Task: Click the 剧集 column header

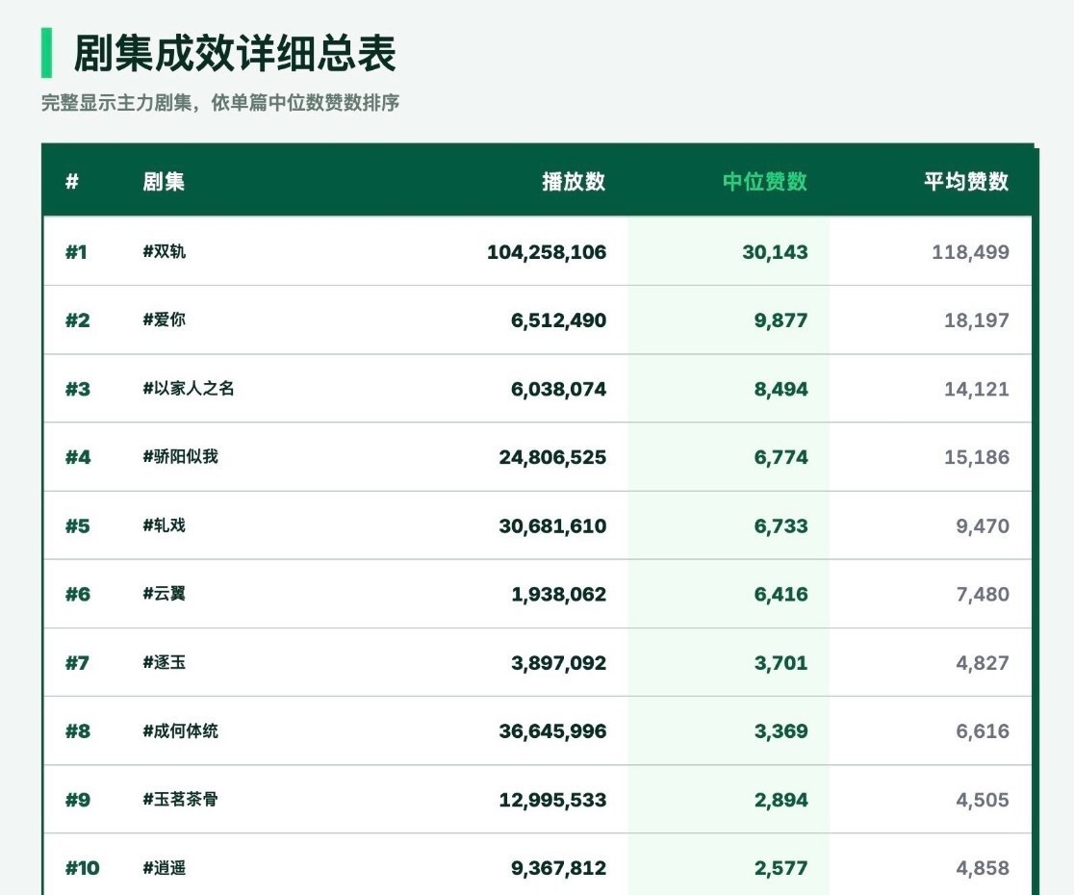Action: click(x=164, y=182)
